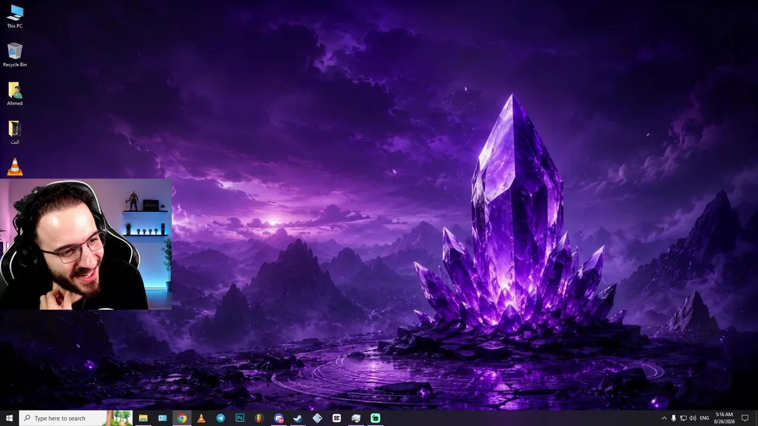This screenshot has width=758, height=426.
Task: Open the network status tray icon
Action: point(683,418)
